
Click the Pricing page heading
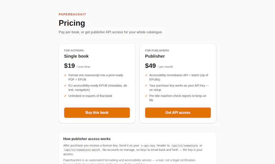72,23
